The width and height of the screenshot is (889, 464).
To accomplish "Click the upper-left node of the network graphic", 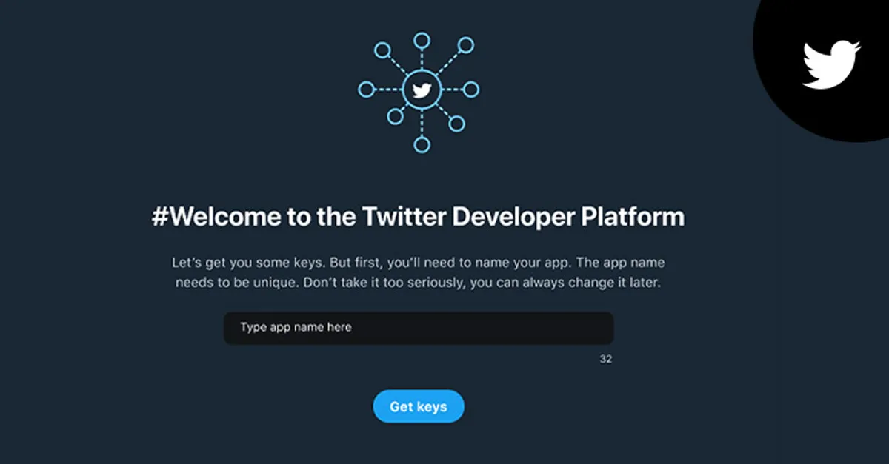I will pyautogui.click(x=382, y=50).
